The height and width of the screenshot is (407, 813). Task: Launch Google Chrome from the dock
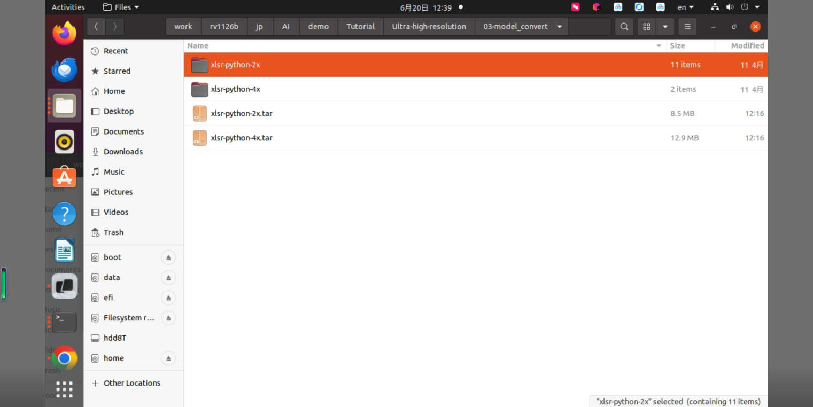pos(64,358)
